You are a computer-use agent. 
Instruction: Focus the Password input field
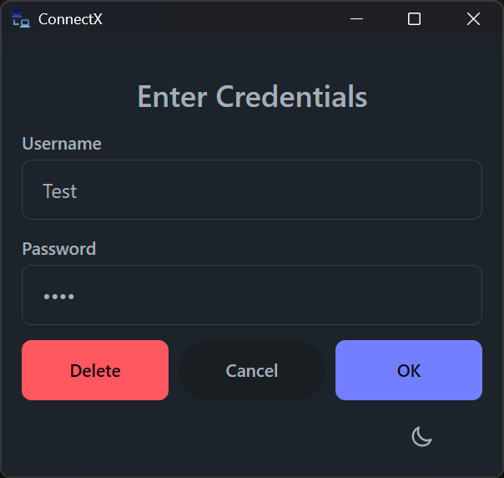[x=252, y=295]
